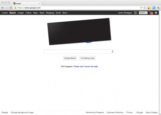Click Change background image link
The image size is (161, 115).
point(22,113)
